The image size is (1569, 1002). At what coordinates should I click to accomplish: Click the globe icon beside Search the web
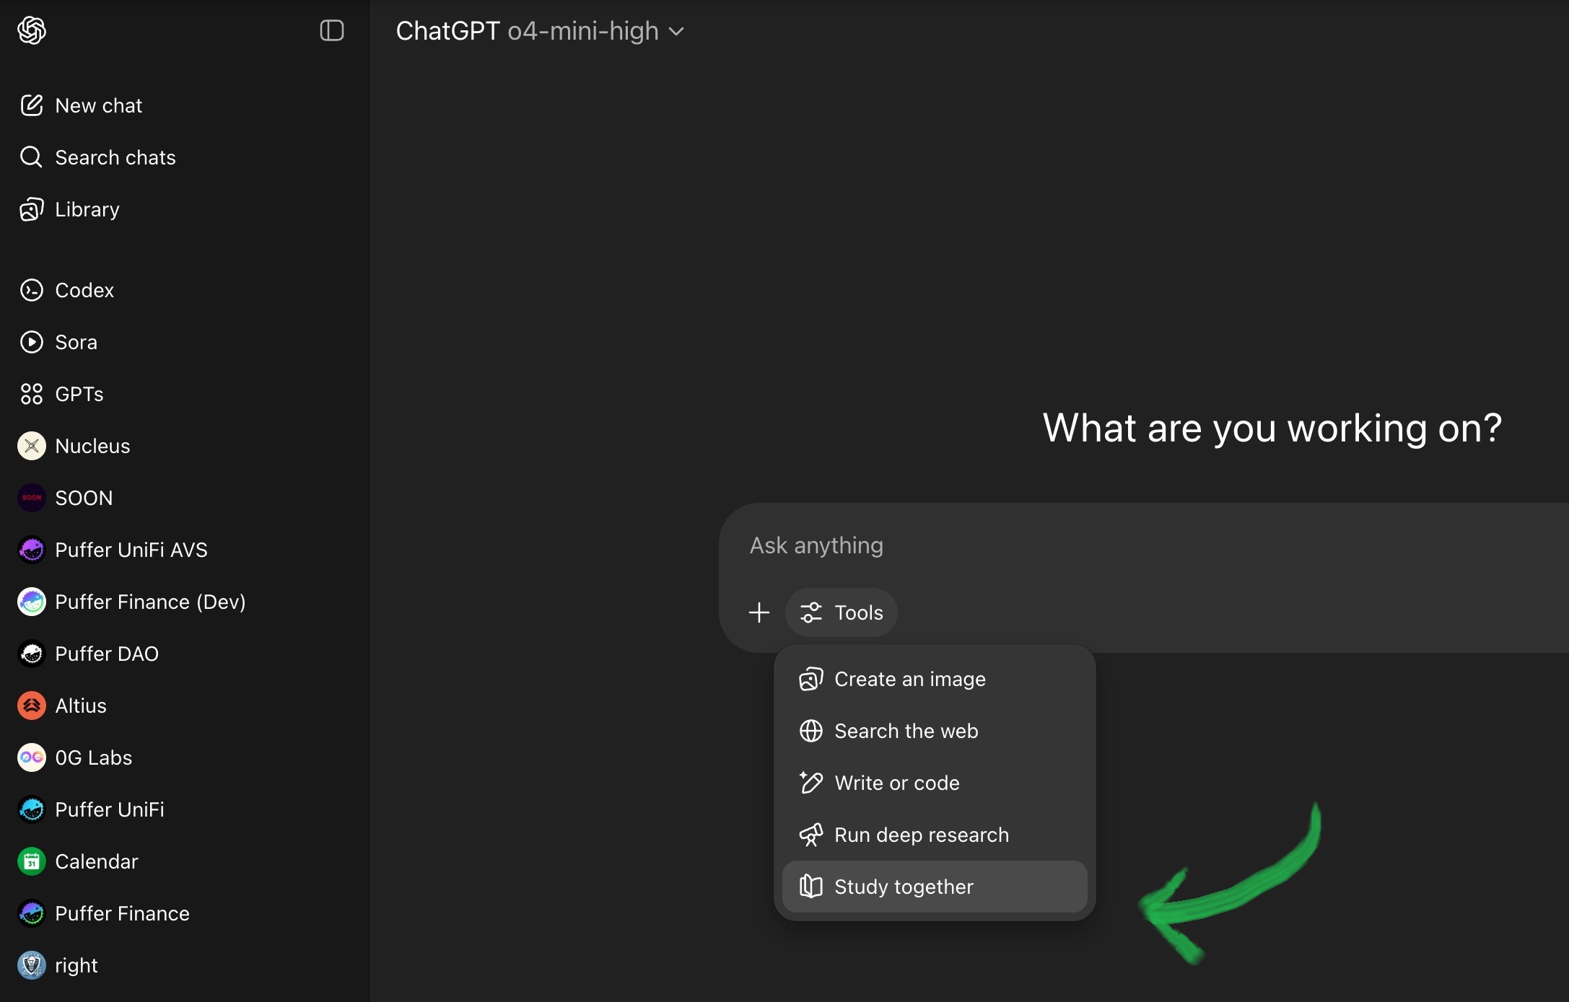[x=811, y=731]
